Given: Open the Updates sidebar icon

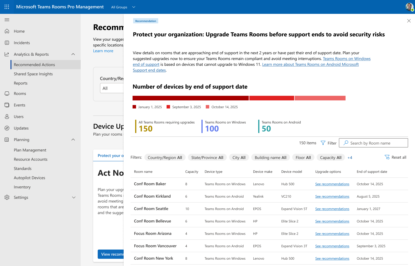Looking at the screenshot, I should (x=7, y=128).
